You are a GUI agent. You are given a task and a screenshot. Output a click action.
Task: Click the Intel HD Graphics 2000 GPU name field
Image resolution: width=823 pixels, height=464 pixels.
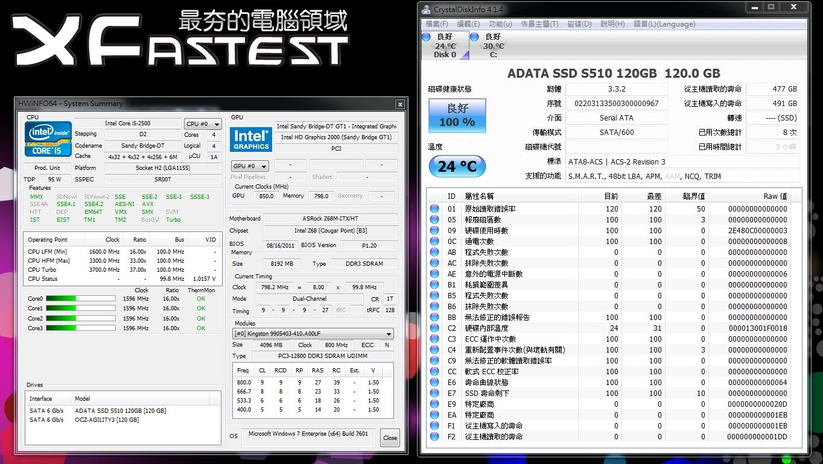pyautogui.click(x=336, y=137)
